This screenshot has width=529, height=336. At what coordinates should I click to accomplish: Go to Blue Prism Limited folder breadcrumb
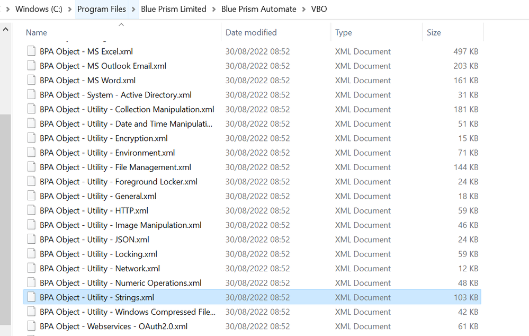[x=173, y=9]
